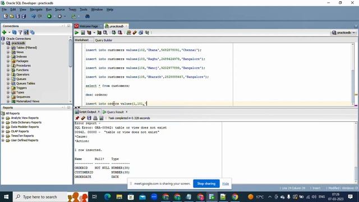This screenshot has width=359, height=202.
Task: Expand the Triggers tree node
Action: 8,88
